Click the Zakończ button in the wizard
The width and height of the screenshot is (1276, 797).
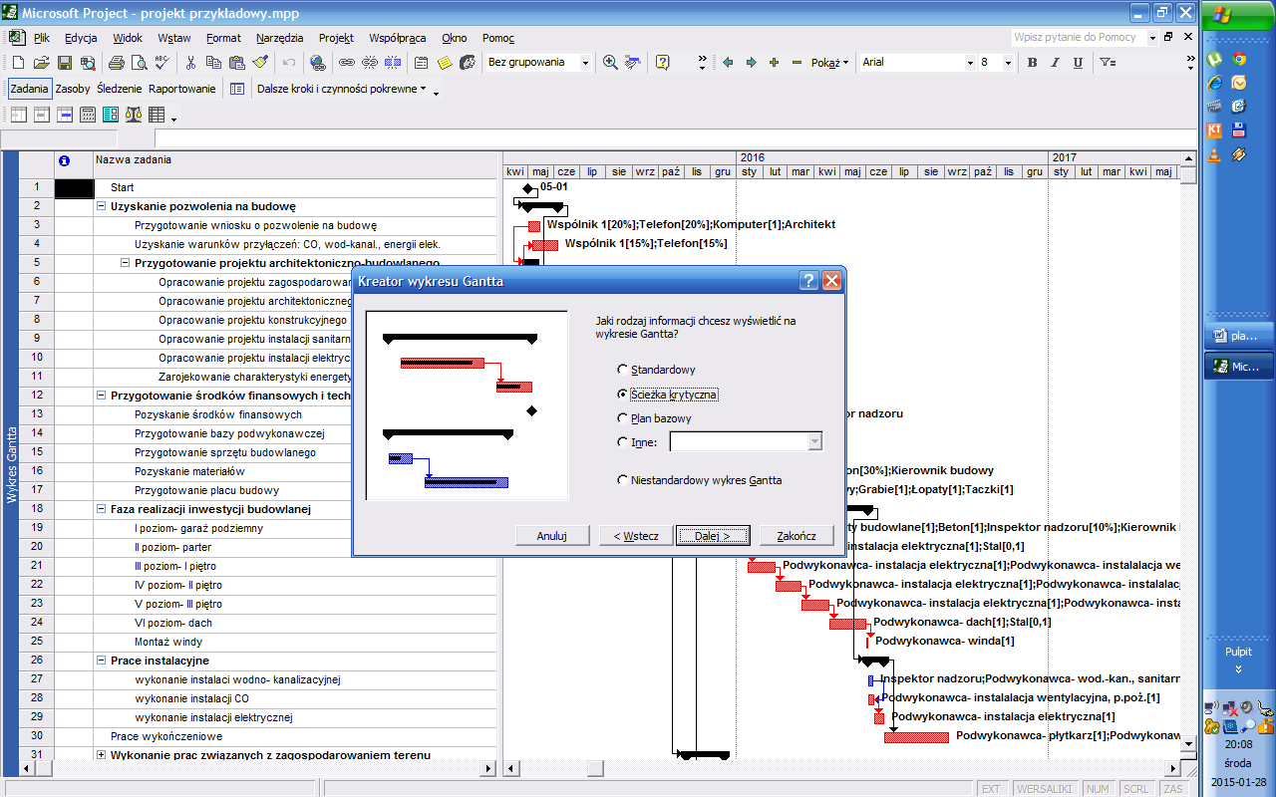(797, 536)
